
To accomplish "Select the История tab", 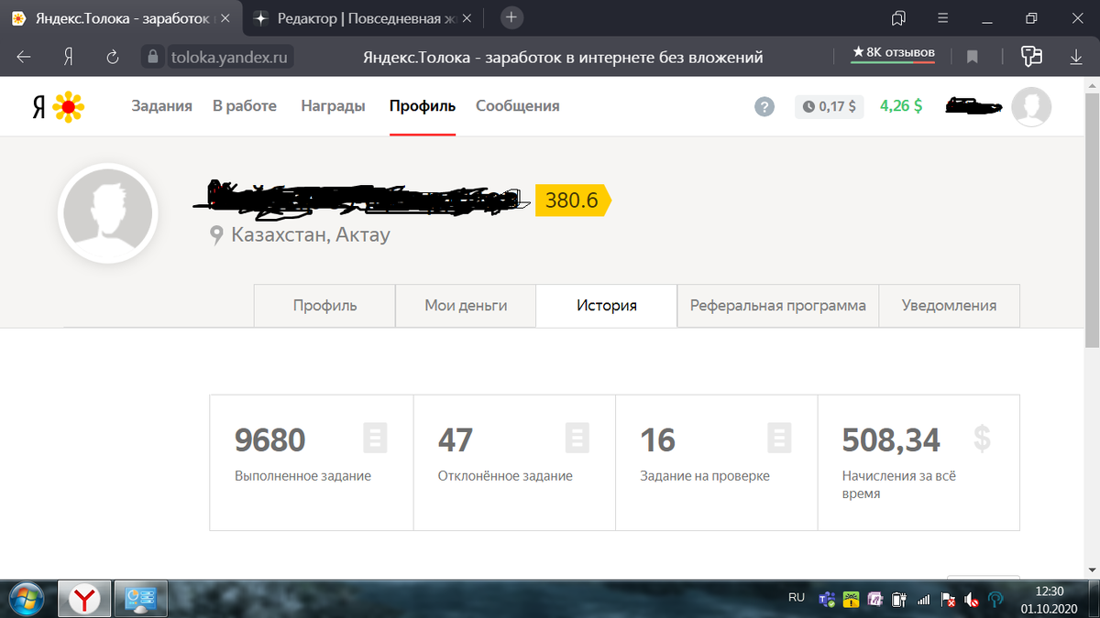I will tap(607, 306).
